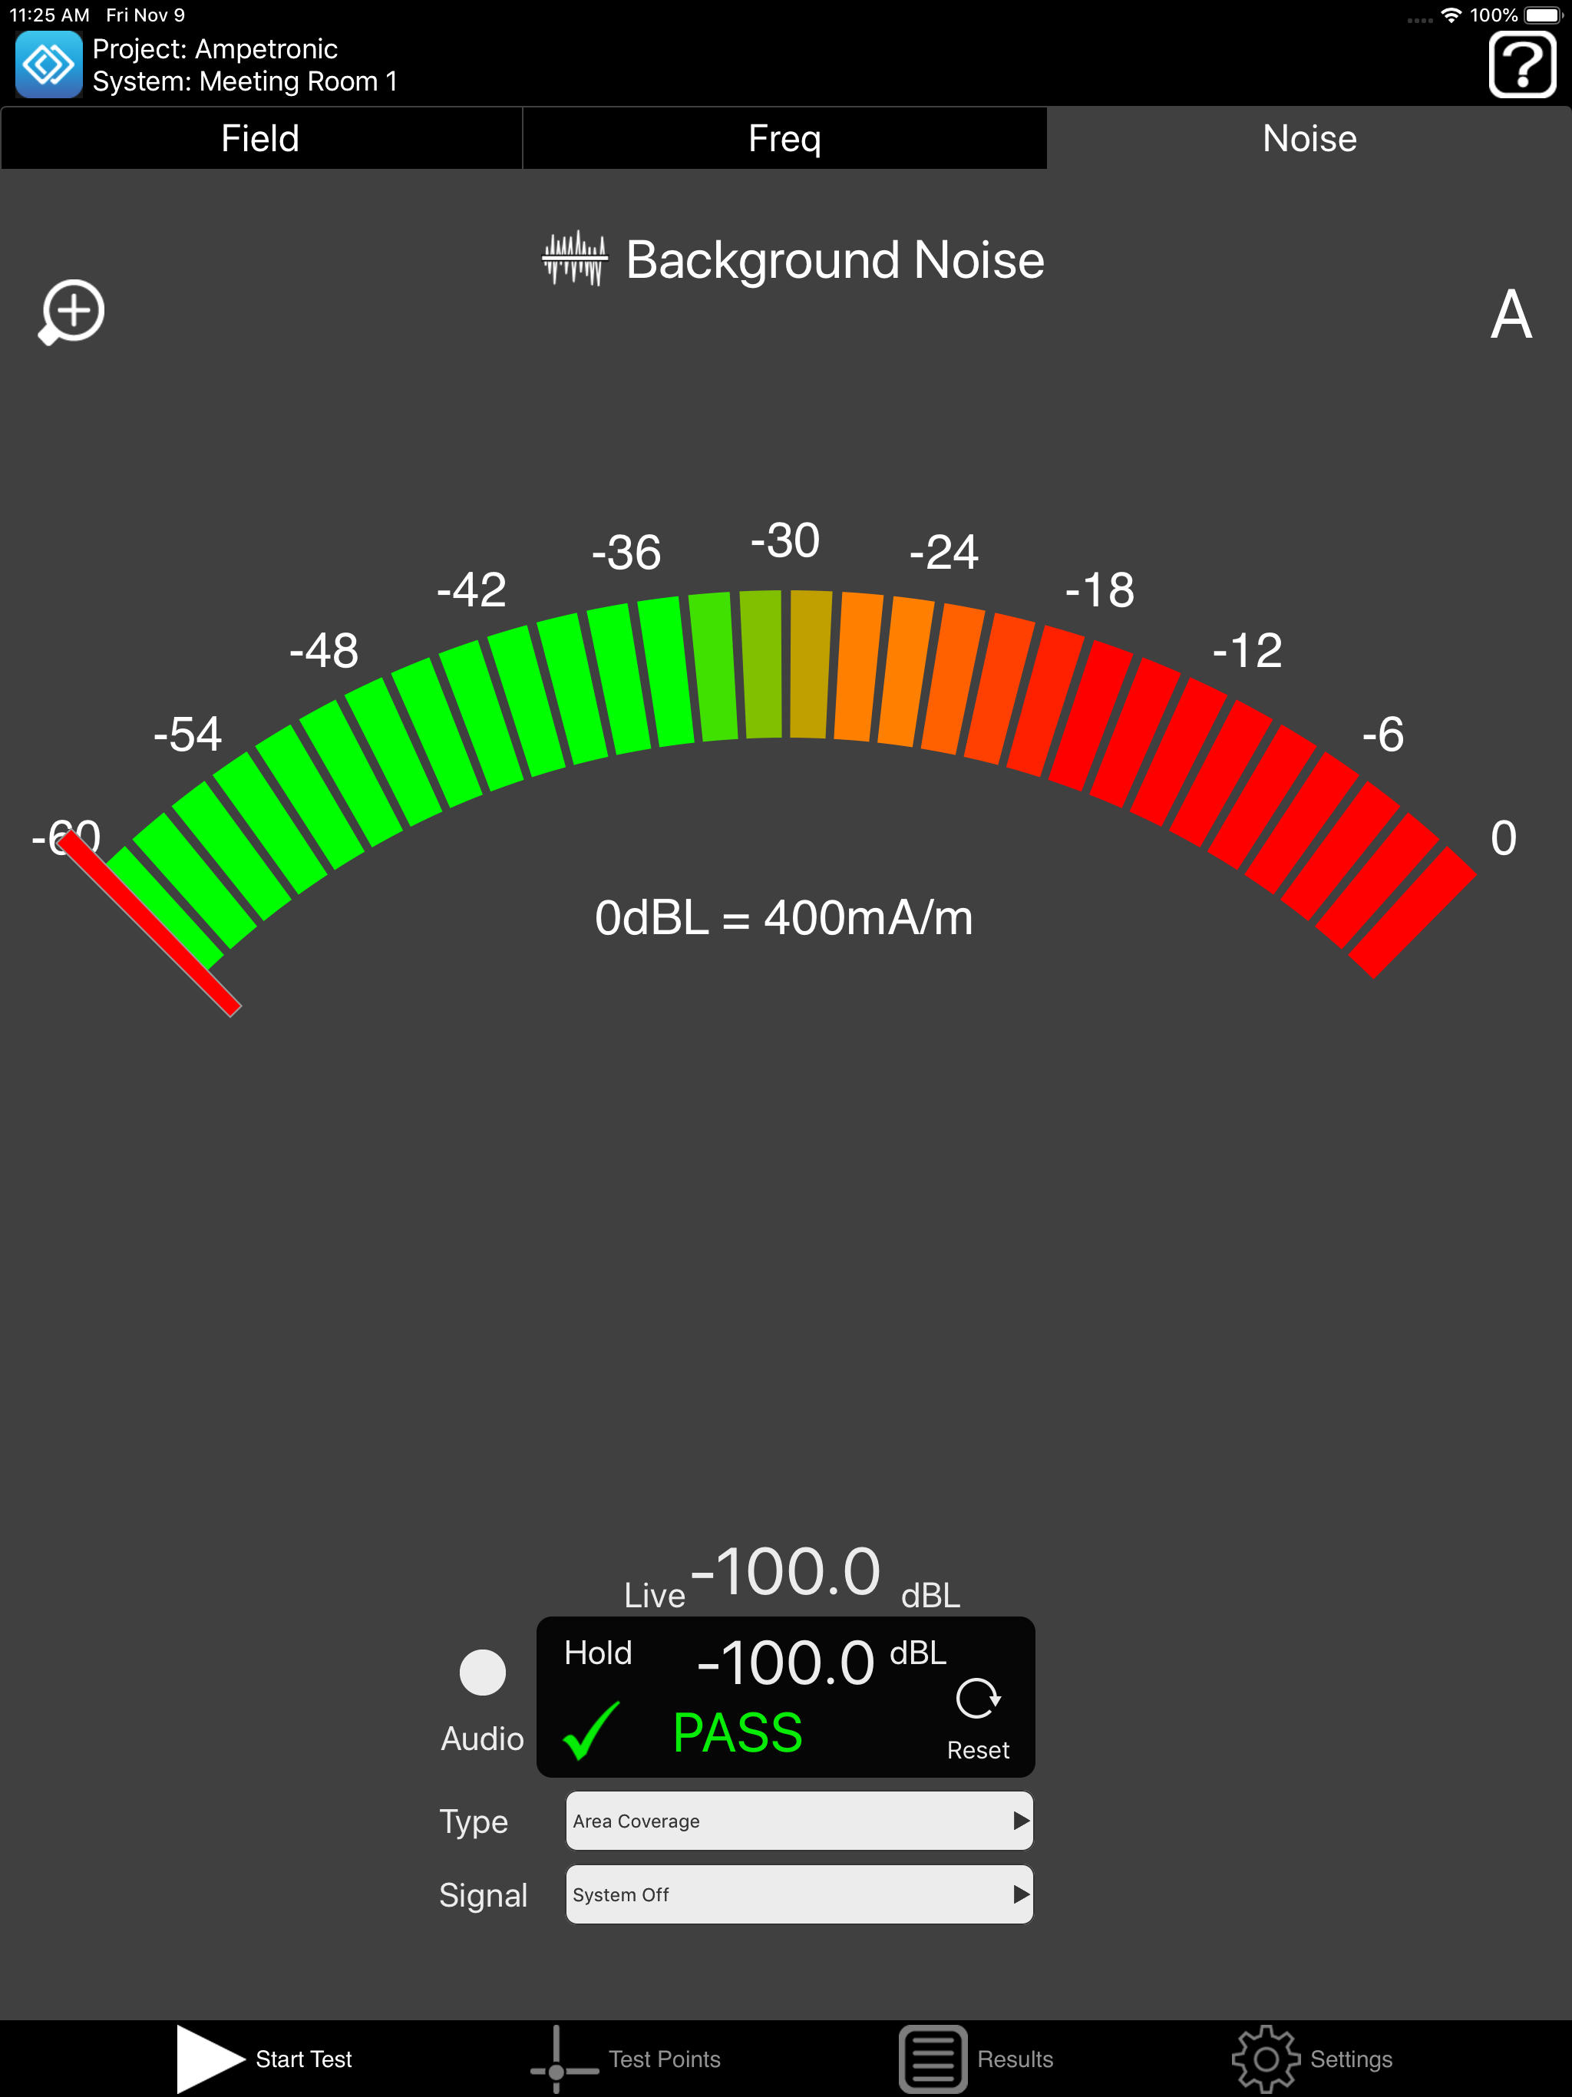The image size is (1572, 2097).
Task: Tap the Wi-Fi status icon
Action: (1451, 15)
